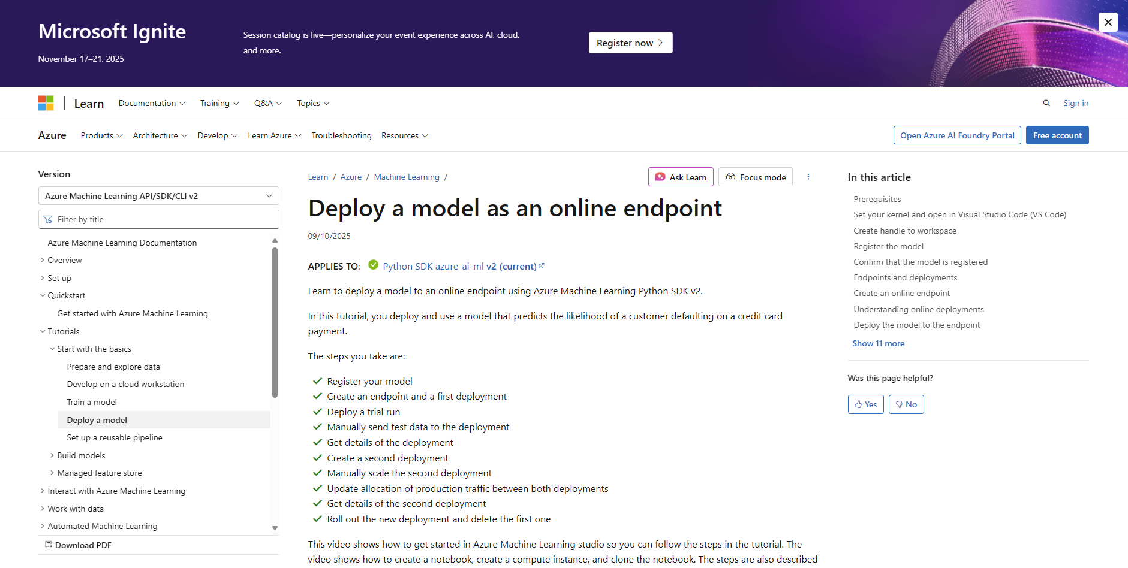1128x568 pixels.
Task: Click the Register now button
Action: click(x=630, y=43)
